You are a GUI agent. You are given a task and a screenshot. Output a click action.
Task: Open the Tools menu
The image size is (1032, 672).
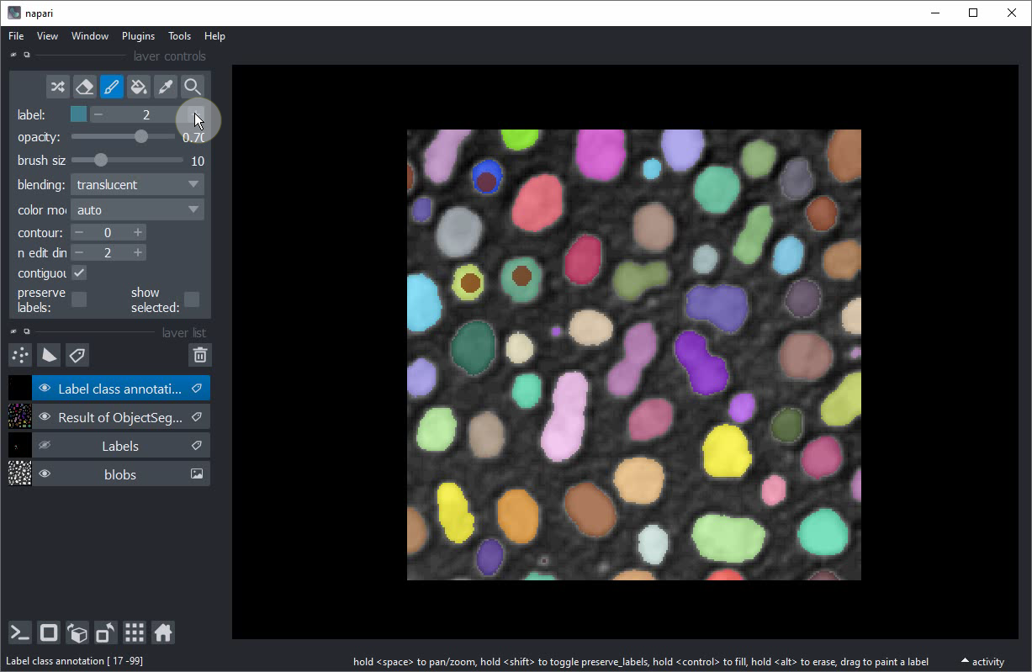point(179,36)
